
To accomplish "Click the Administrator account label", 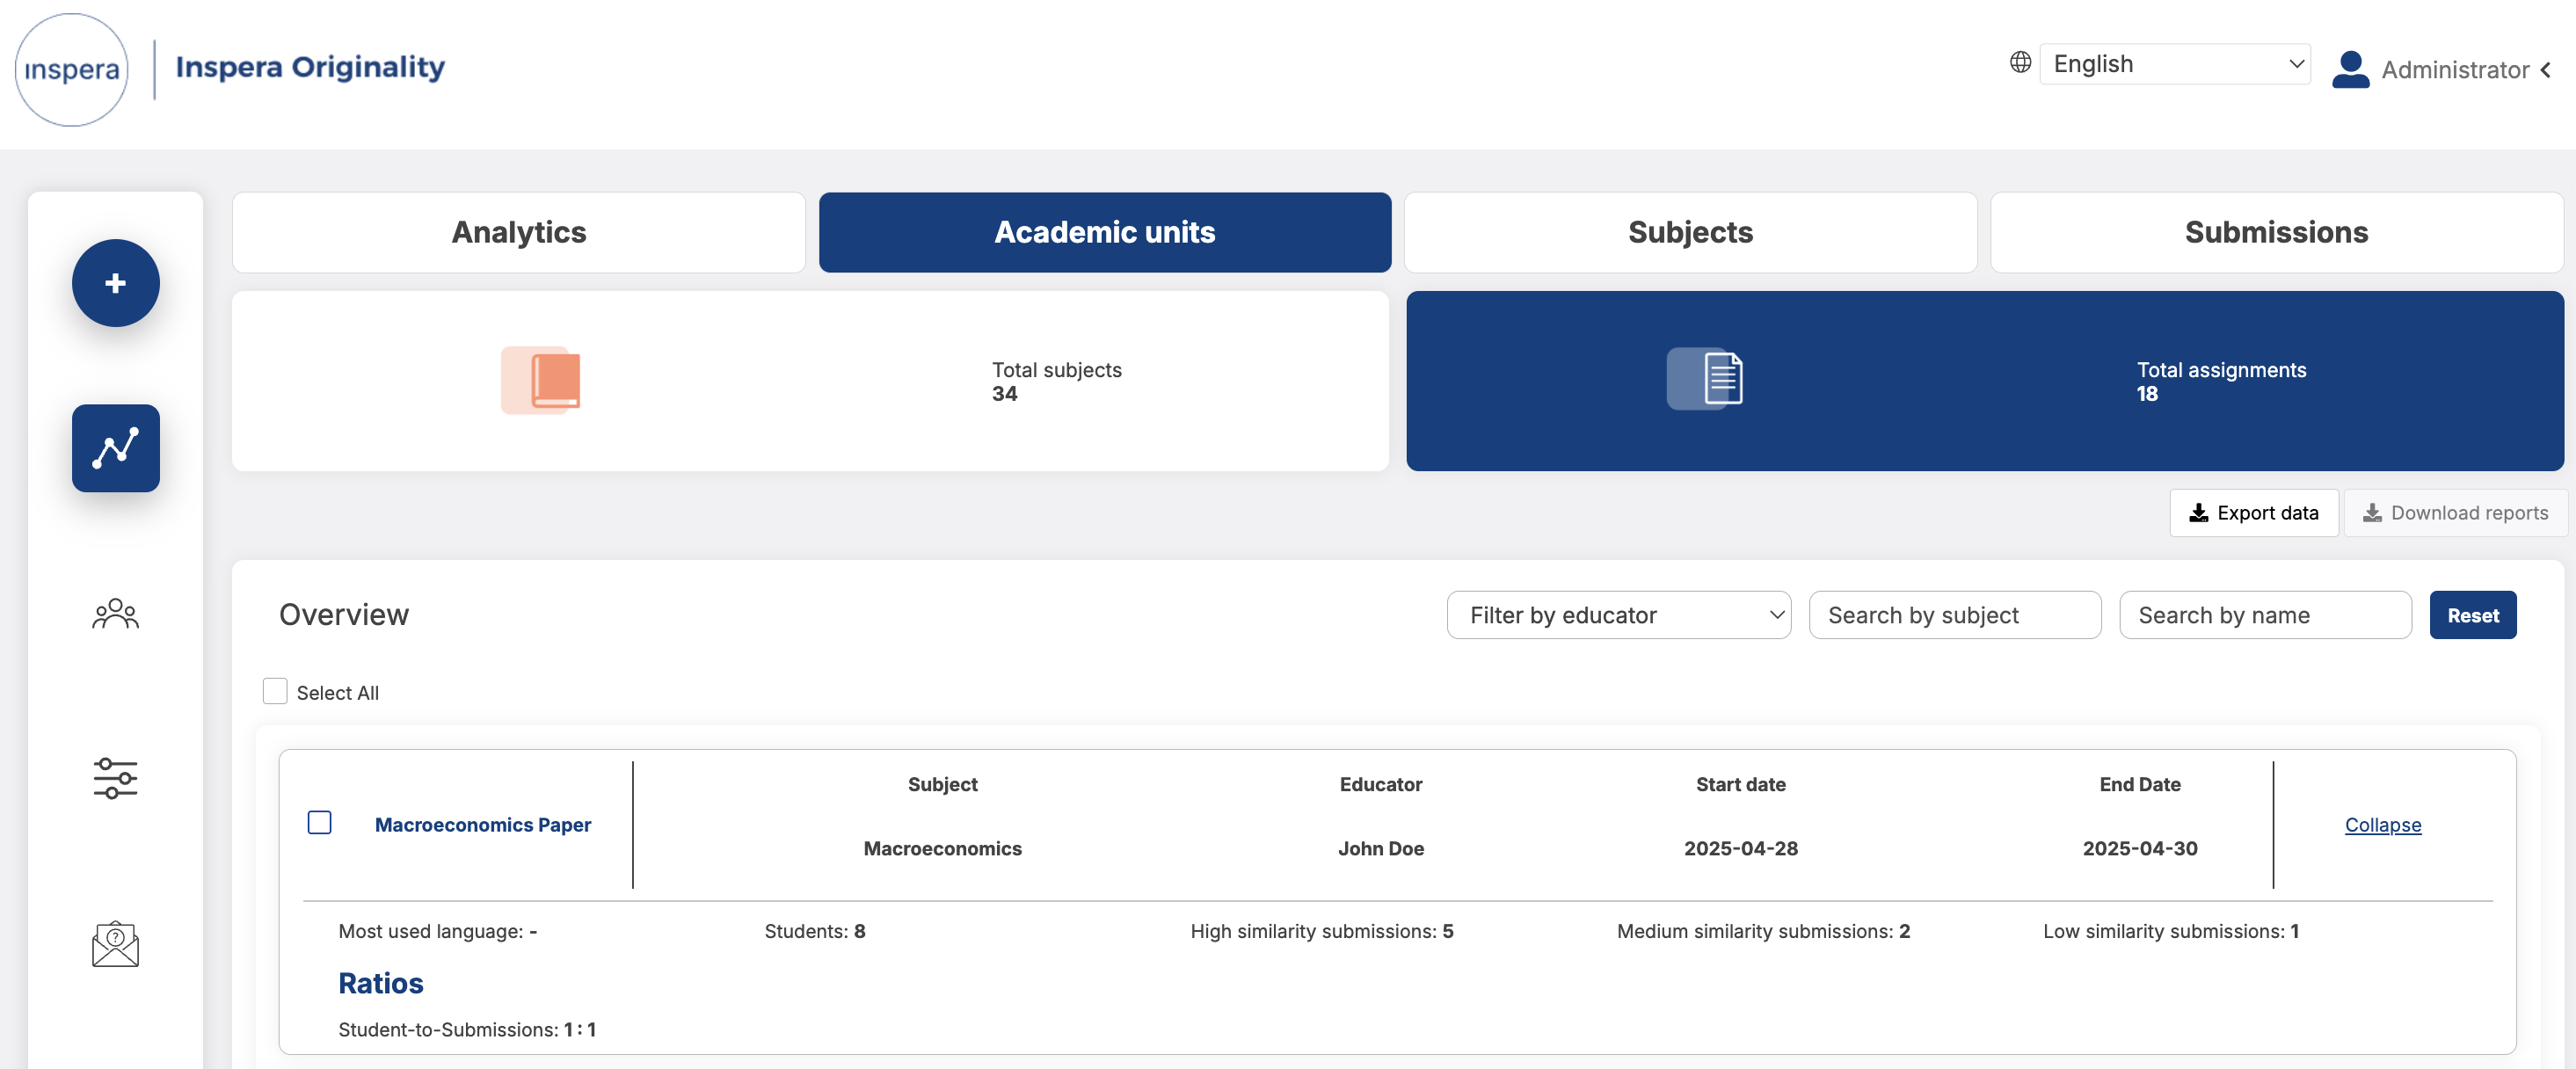I will tap(2454, 70).
